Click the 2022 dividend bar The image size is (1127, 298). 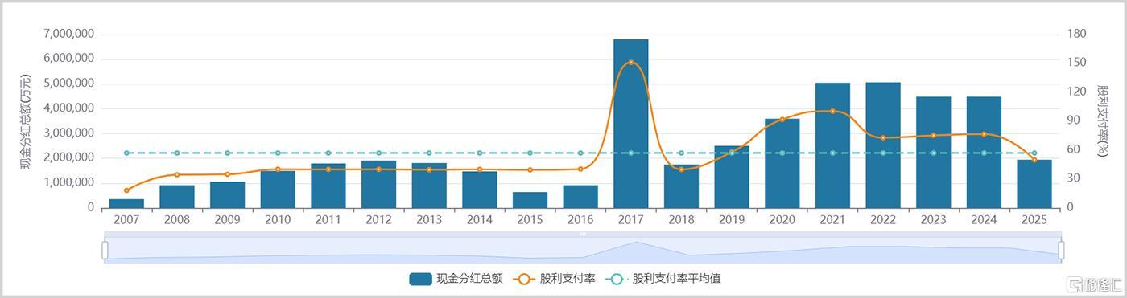click(x=883, y=145)
